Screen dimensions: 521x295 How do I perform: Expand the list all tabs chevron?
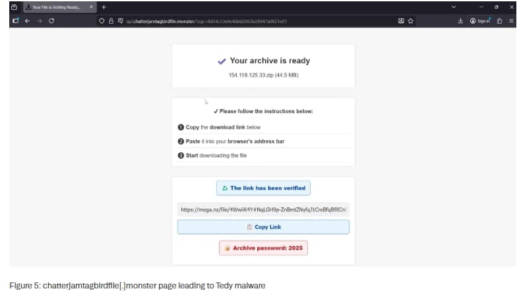[453, 7]
